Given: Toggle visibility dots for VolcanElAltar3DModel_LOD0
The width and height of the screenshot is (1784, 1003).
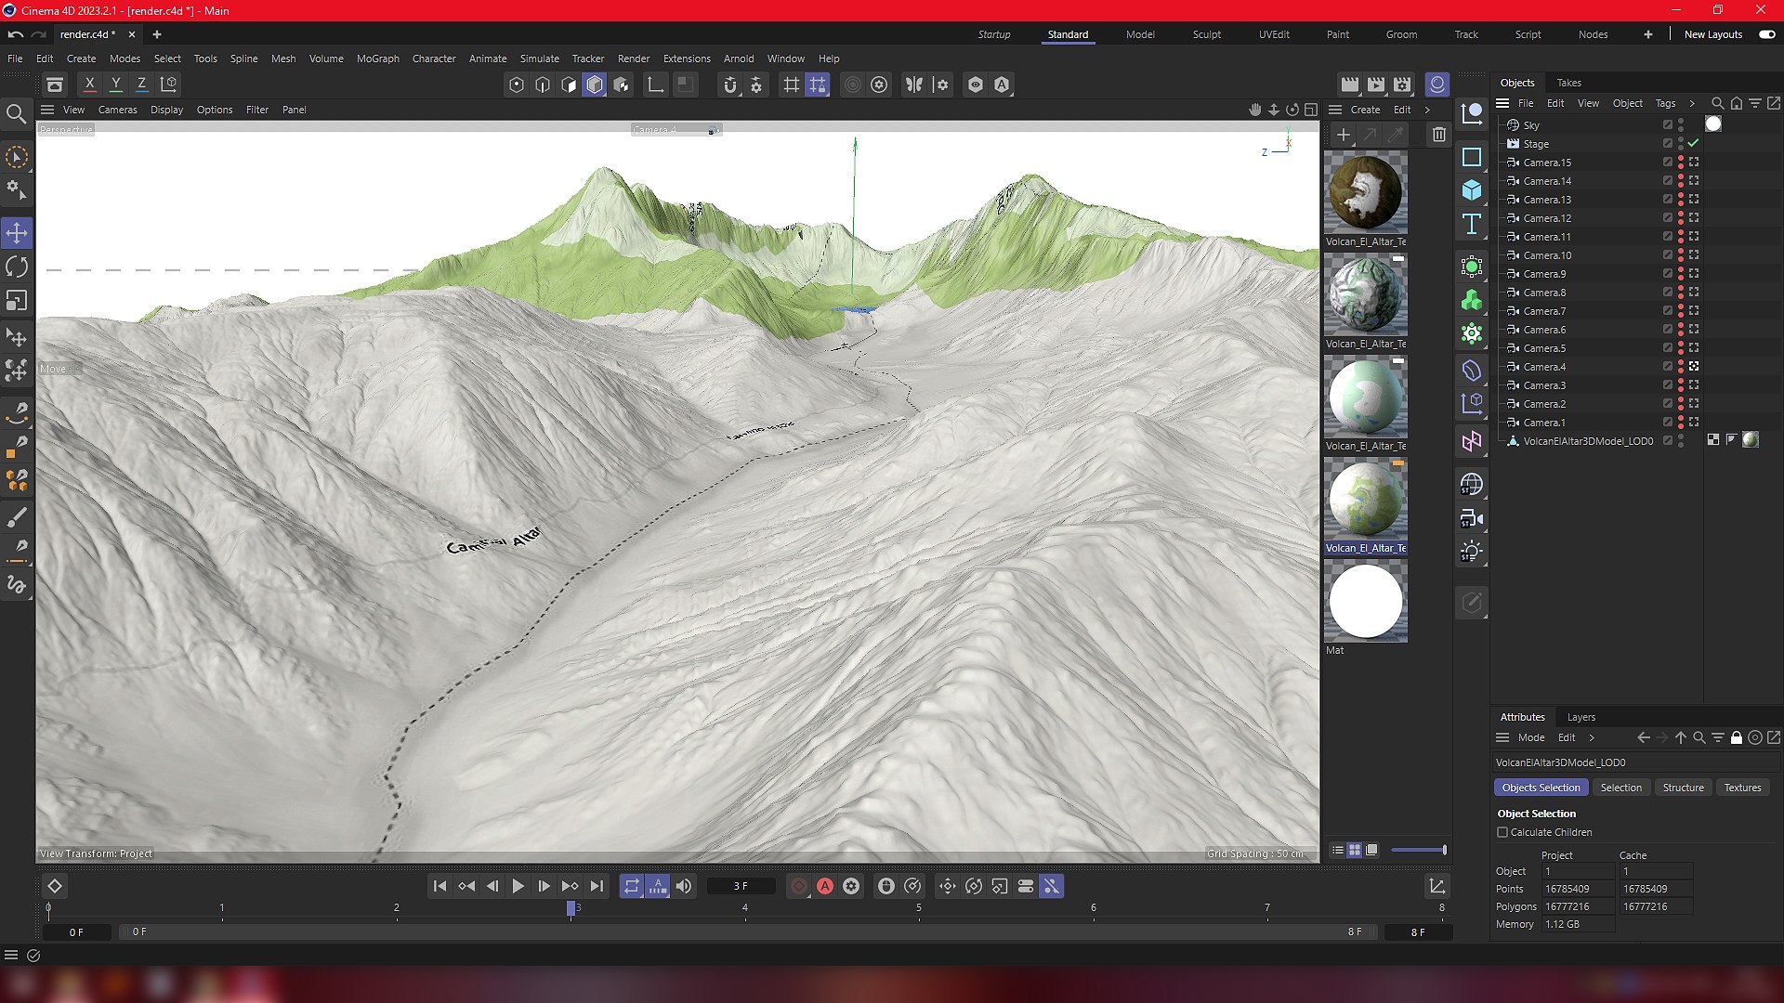Looking at the screenshot, I should pos(1681,440).
